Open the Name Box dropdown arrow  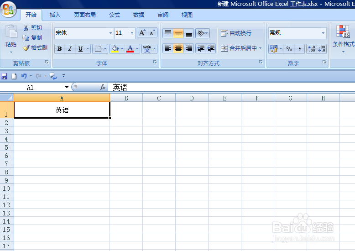point(67,87)
